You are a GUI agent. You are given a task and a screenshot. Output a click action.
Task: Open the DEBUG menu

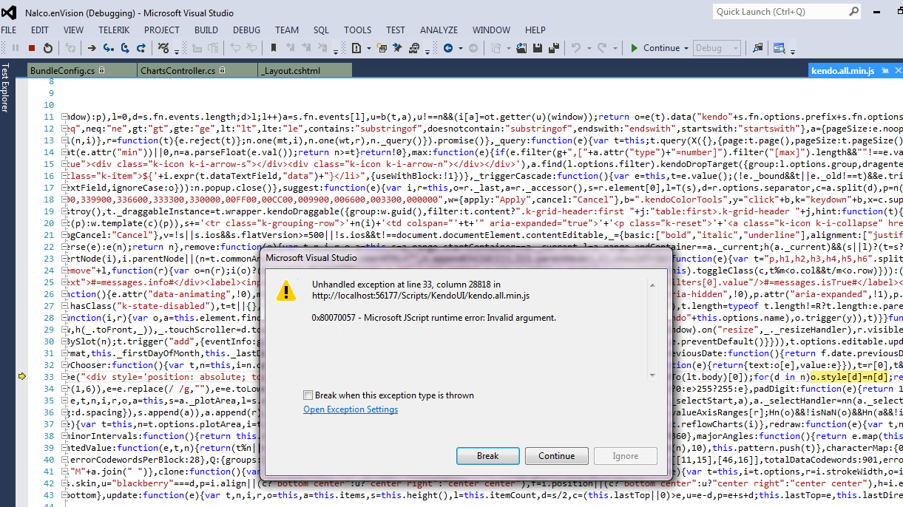246,30
